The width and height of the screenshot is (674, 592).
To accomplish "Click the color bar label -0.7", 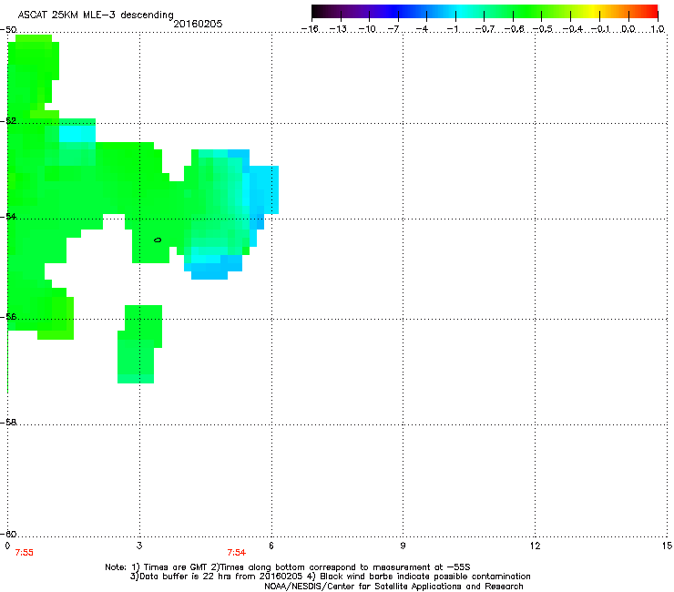I will point(485,29).
